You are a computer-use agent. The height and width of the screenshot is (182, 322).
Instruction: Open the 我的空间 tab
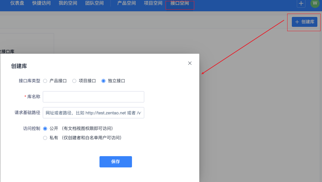pos(68,3)
